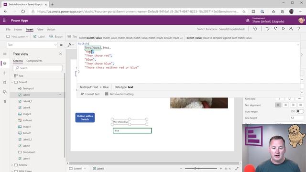Open more options for Label5
The height and width of the screenshot is (172, 306).
point(59,95)
